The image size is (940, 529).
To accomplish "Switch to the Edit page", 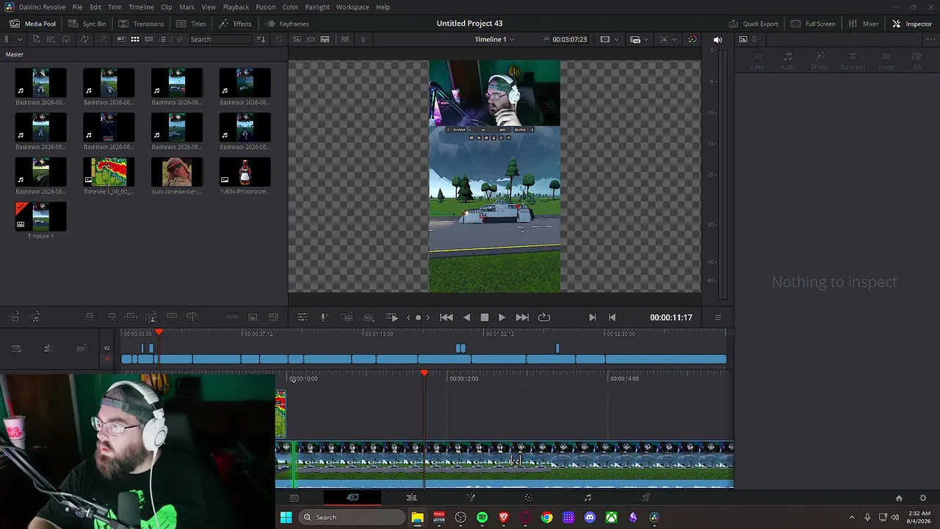I will coord(411,497).
